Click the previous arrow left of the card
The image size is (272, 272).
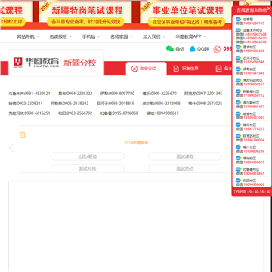(11, 148)
